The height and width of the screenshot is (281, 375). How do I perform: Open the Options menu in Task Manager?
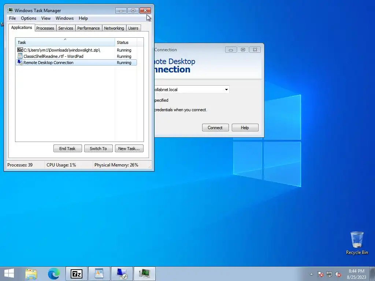point(29,18)
